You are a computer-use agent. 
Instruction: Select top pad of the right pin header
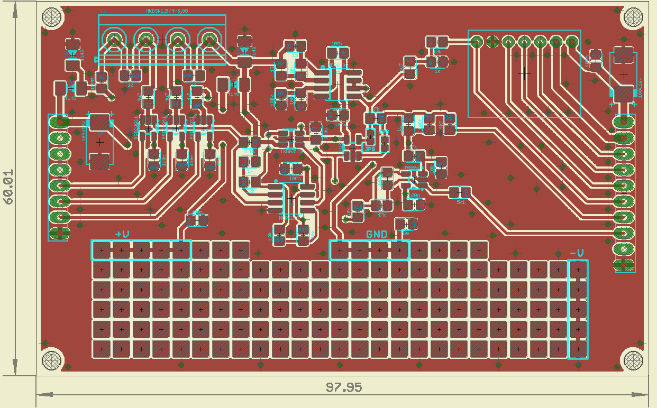624,122
